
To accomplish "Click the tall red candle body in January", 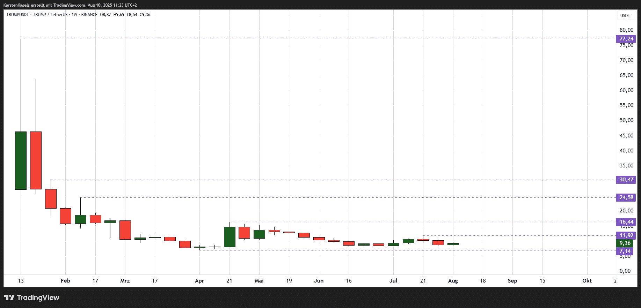I will (36, 160).
